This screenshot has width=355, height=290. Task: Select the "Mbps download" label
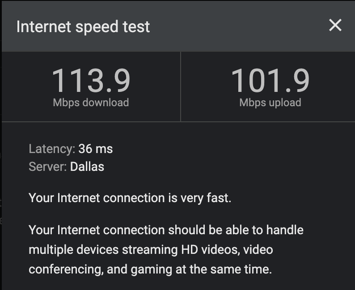point(91,102)
